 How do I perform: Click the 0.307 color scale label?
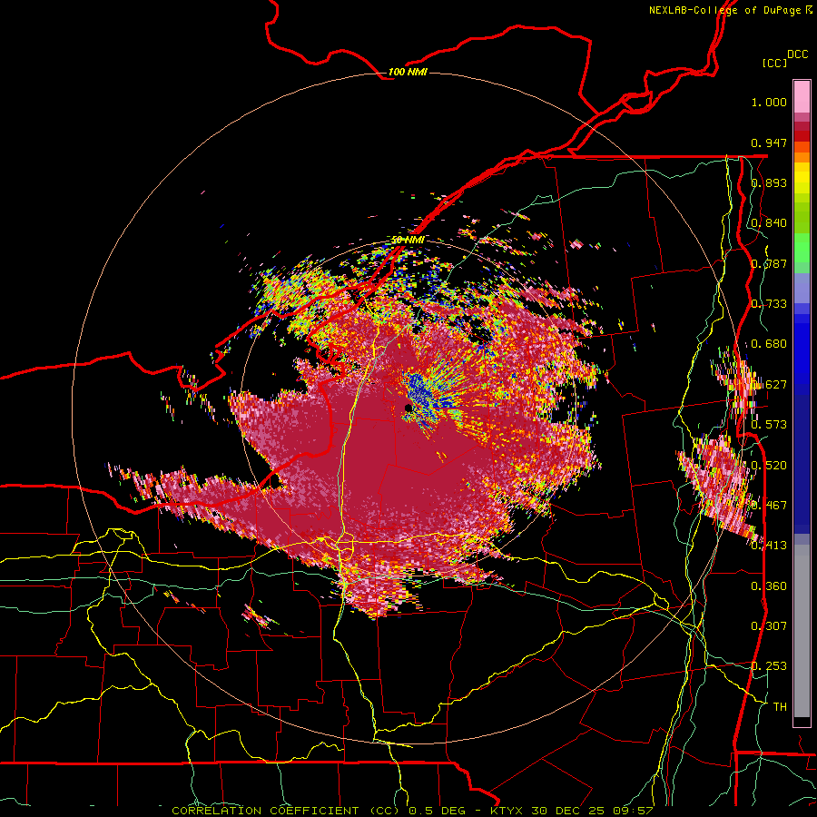(x=769, y=626)
